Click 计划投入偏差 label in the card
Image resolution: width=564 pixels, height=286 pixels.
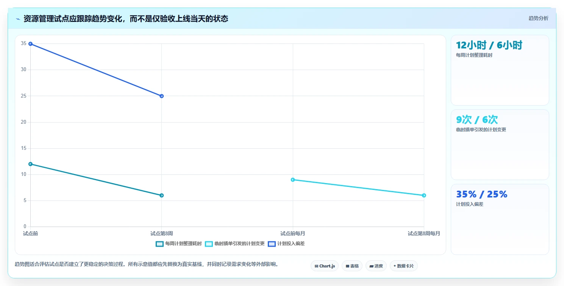[470, 204]
